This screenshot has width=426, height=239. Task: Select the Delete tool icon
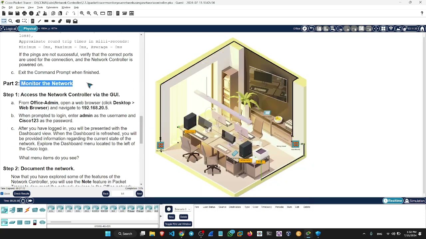click(18, 21)
